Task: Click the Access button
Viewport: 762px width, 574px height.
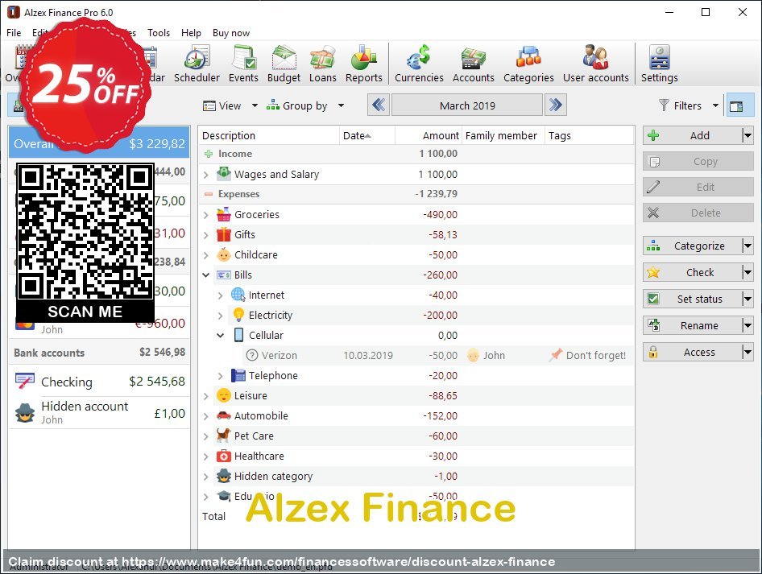Action: 693,352
